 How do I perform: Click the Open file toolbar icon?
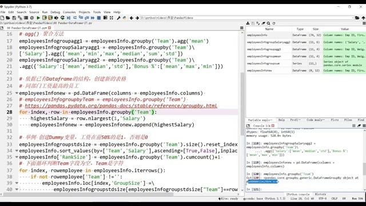pyautogui.click(x=7, y=18)
